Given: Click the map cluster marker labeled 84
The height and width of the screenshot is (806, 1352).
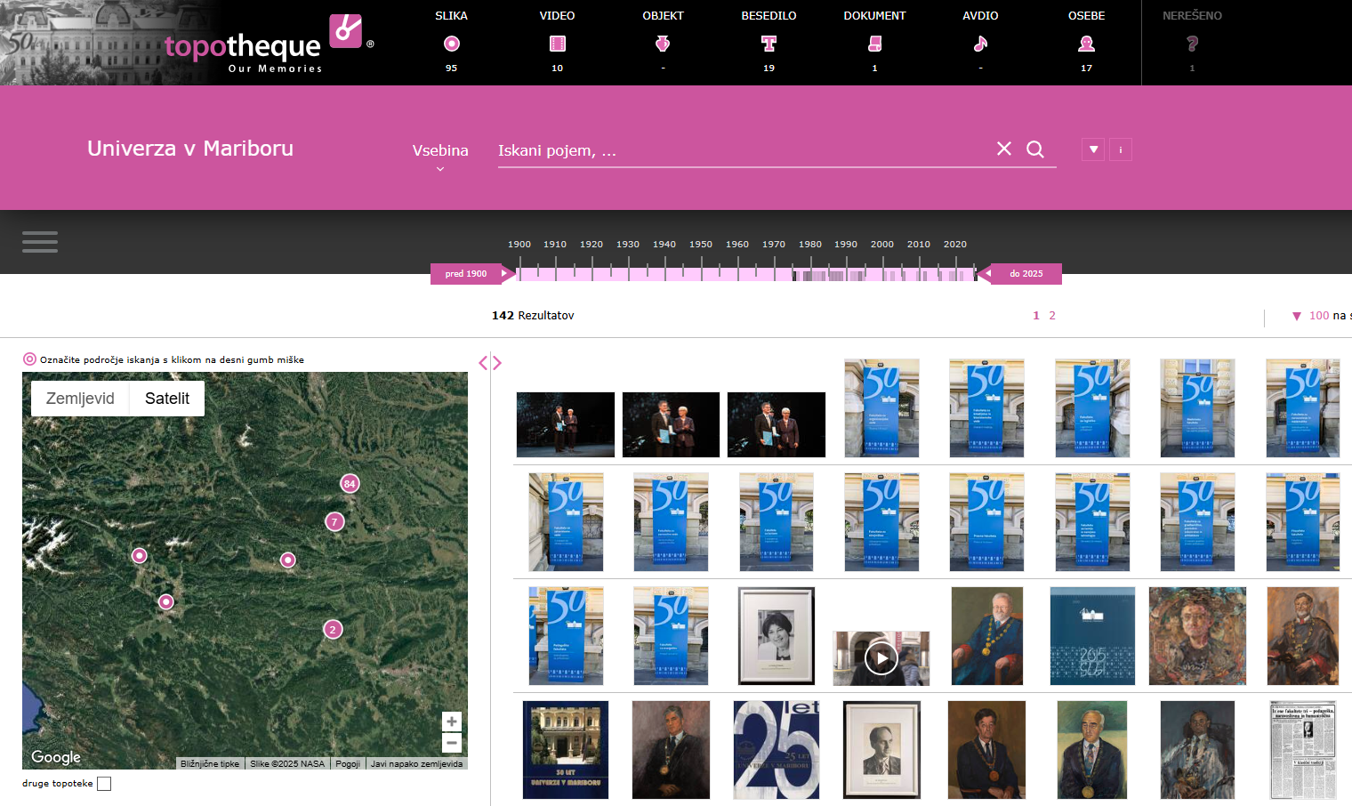Looking at the screenshot, I should point(350,483).
